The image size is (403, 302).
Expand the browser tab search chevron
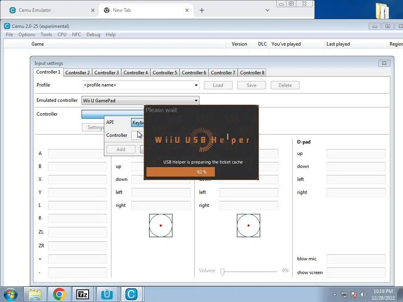click(x=267, y=10)
